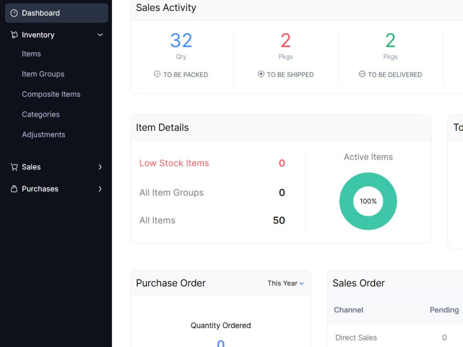Image resolution: width=463 pixels, height=347 pixels.
Task: Click All Item Groups label
Action: (x=171, y=192)
